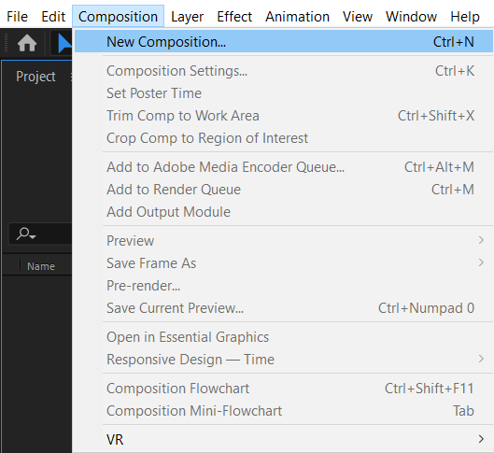The image size is (494, 453).
Task: Click the search magnifier icon in Project panel
Action: coord(26,234)
